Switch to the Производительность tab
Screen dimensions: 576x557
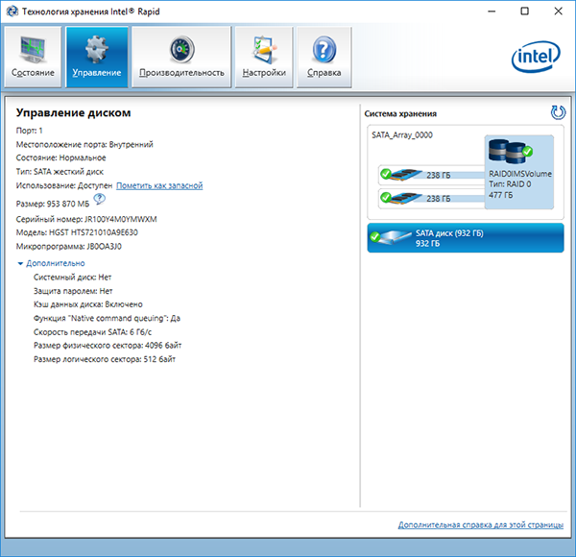181,57
